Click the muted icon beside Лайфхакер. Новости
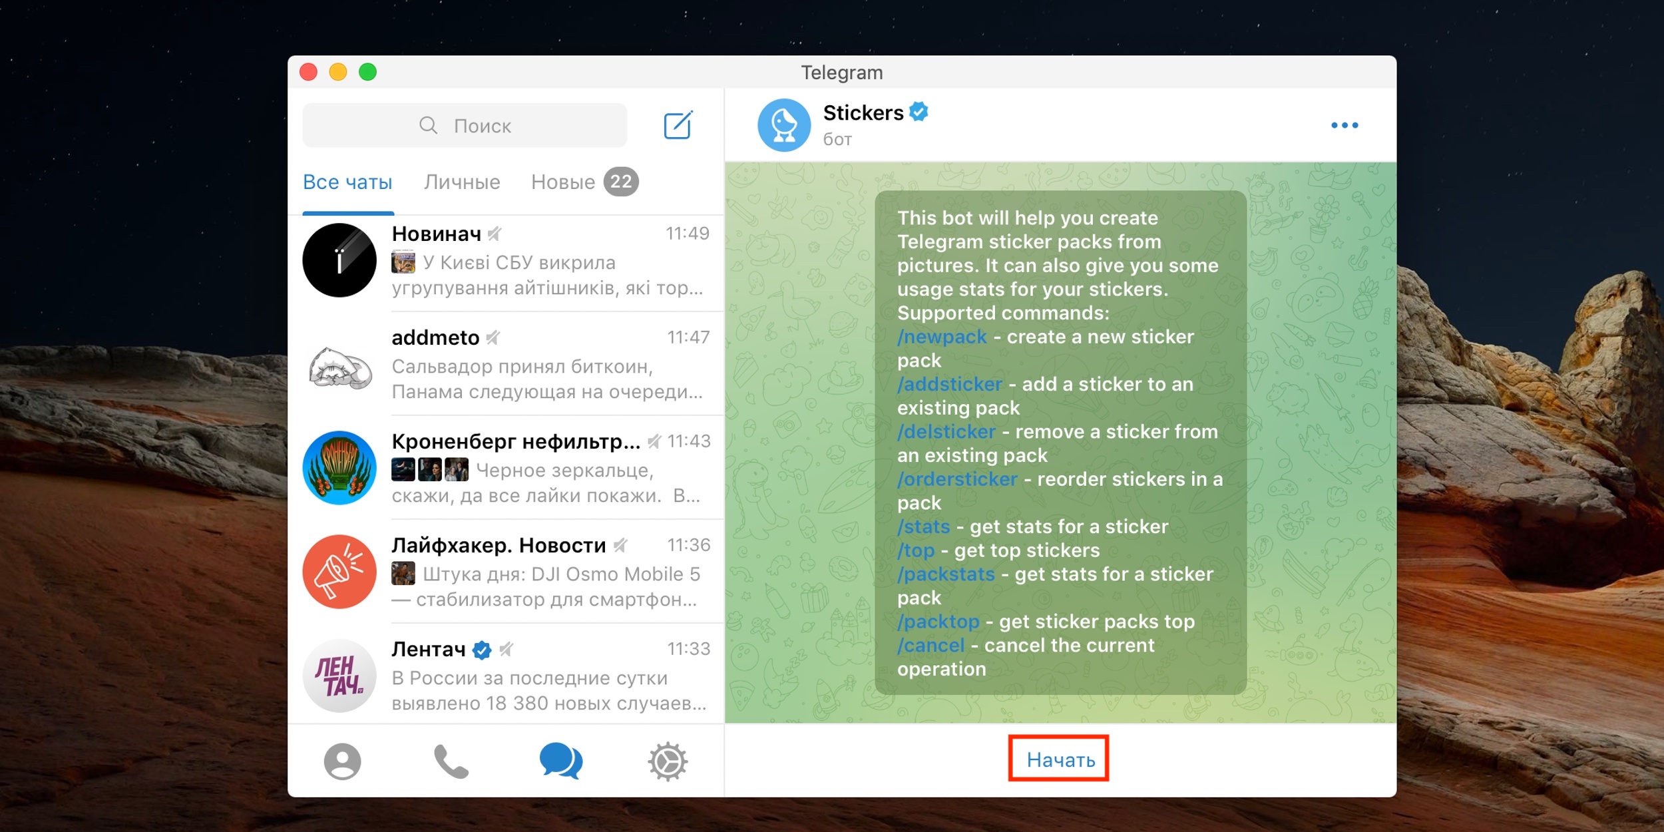Image resolution: width=1664 pixels, height=832 pixels. 620,545
